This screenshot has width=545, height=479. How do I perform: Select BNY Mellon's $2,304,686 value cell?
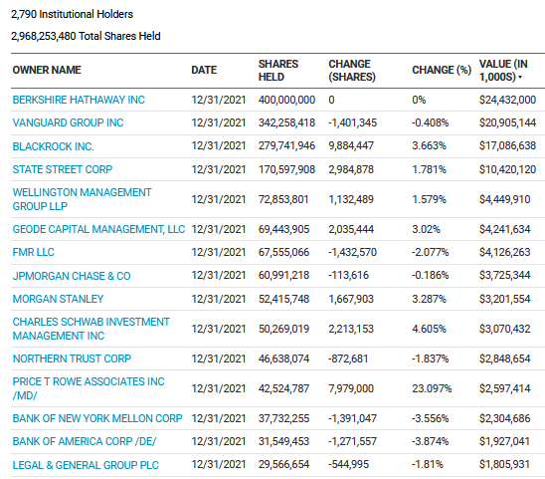click(x=504, y=418)
